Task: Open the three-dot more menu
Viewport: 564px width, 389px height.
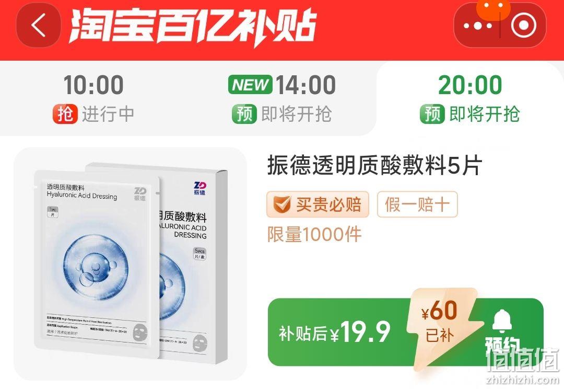Action: click(478, 26)
